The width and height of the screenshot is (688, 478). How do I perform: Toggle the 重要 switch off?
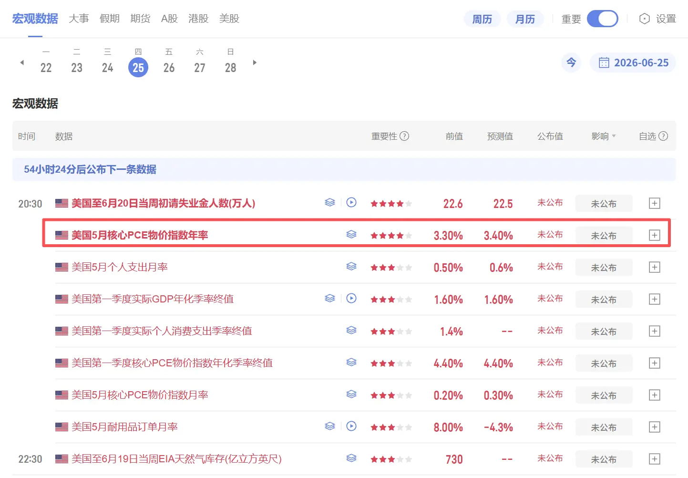point(603,19)
